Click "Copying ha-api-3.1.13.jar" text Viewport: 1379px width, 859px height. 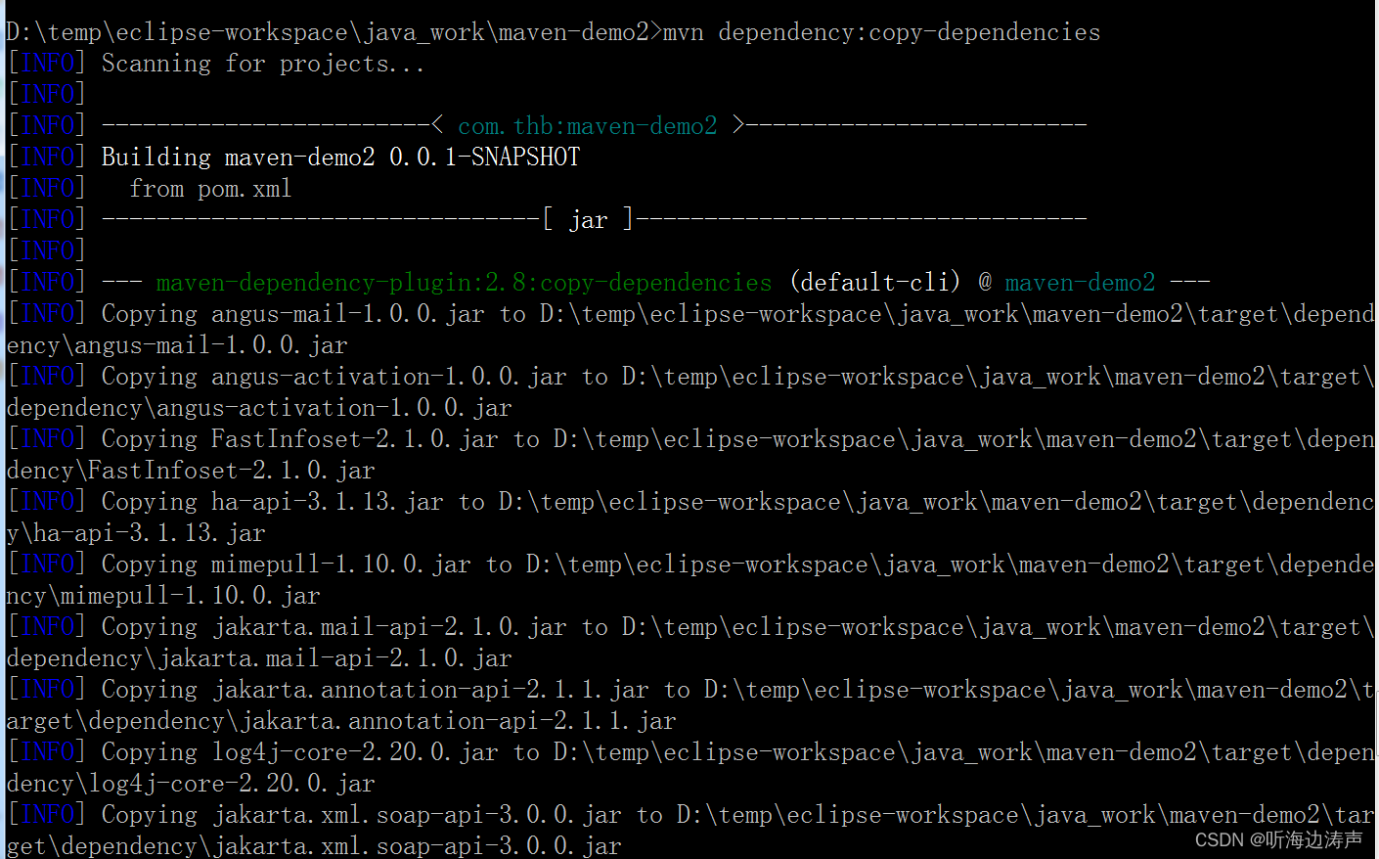coord(272,502)
